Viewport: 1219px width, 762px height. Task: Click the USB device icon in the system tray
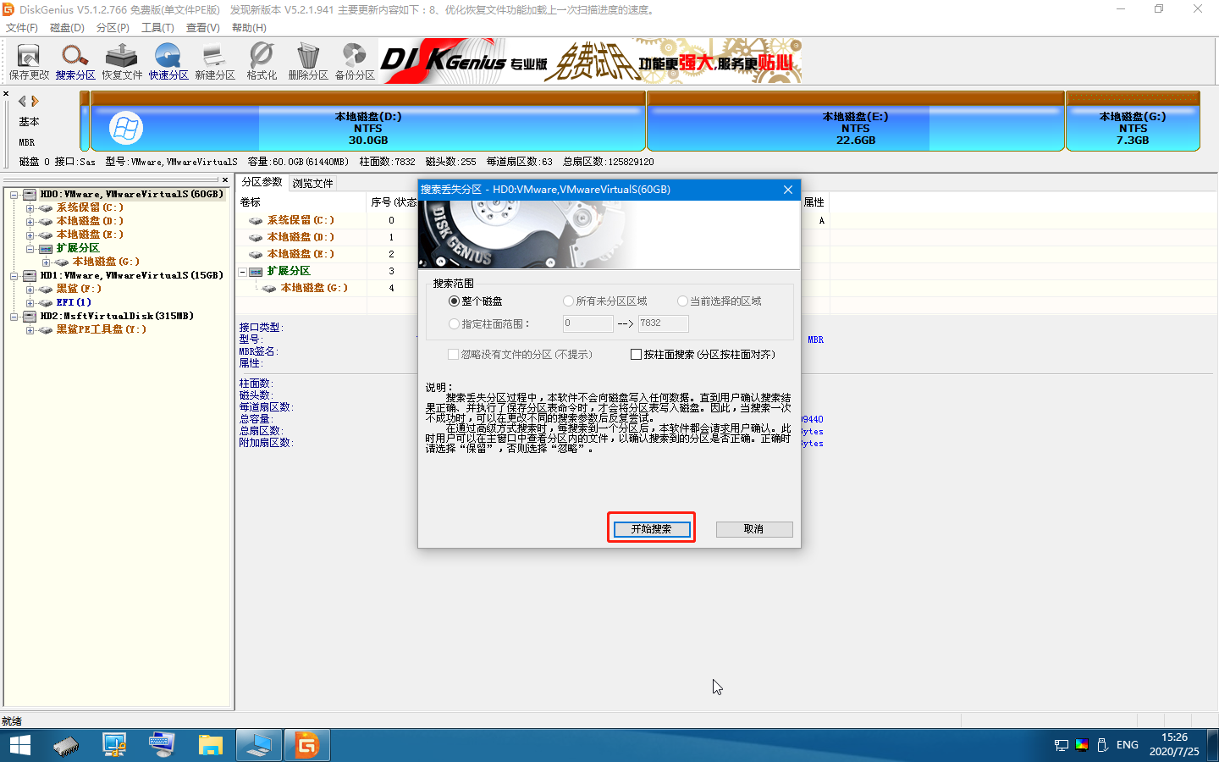pos(1102,745)
